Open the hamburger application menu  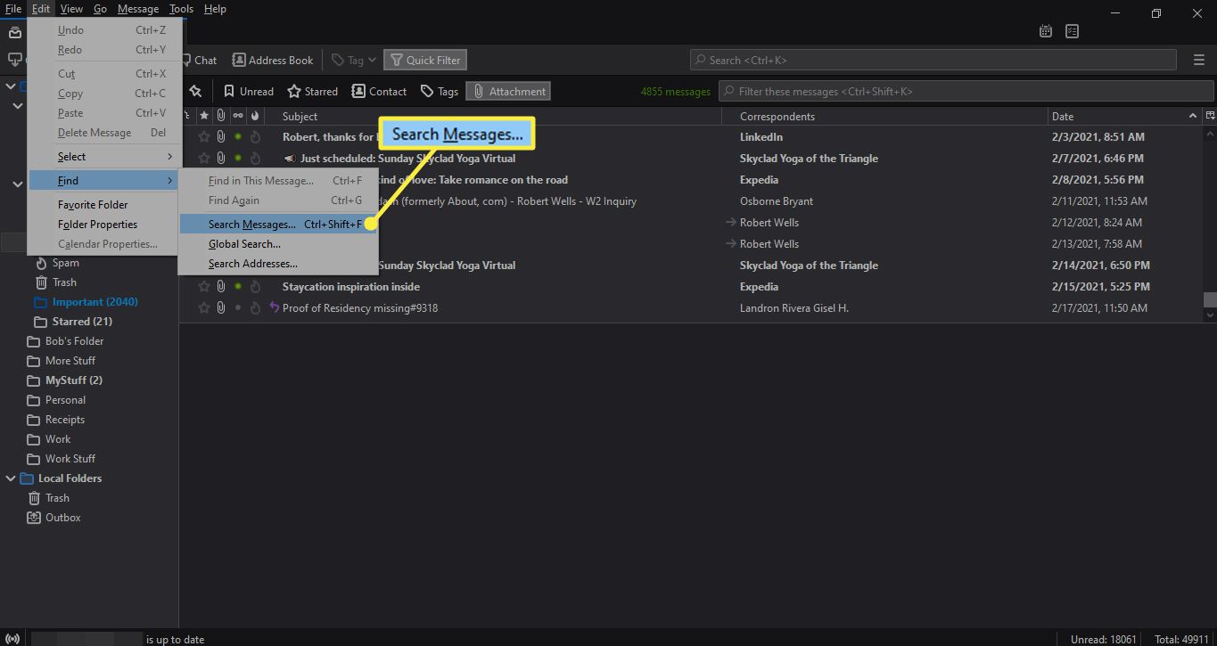tap(1199, 60)
